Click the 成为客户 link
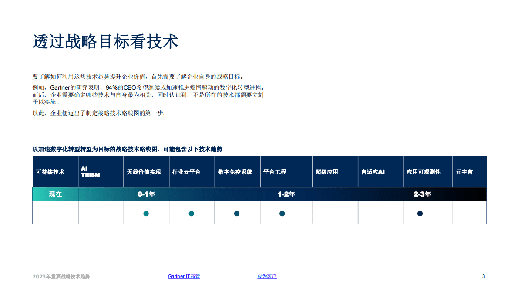 266,276
